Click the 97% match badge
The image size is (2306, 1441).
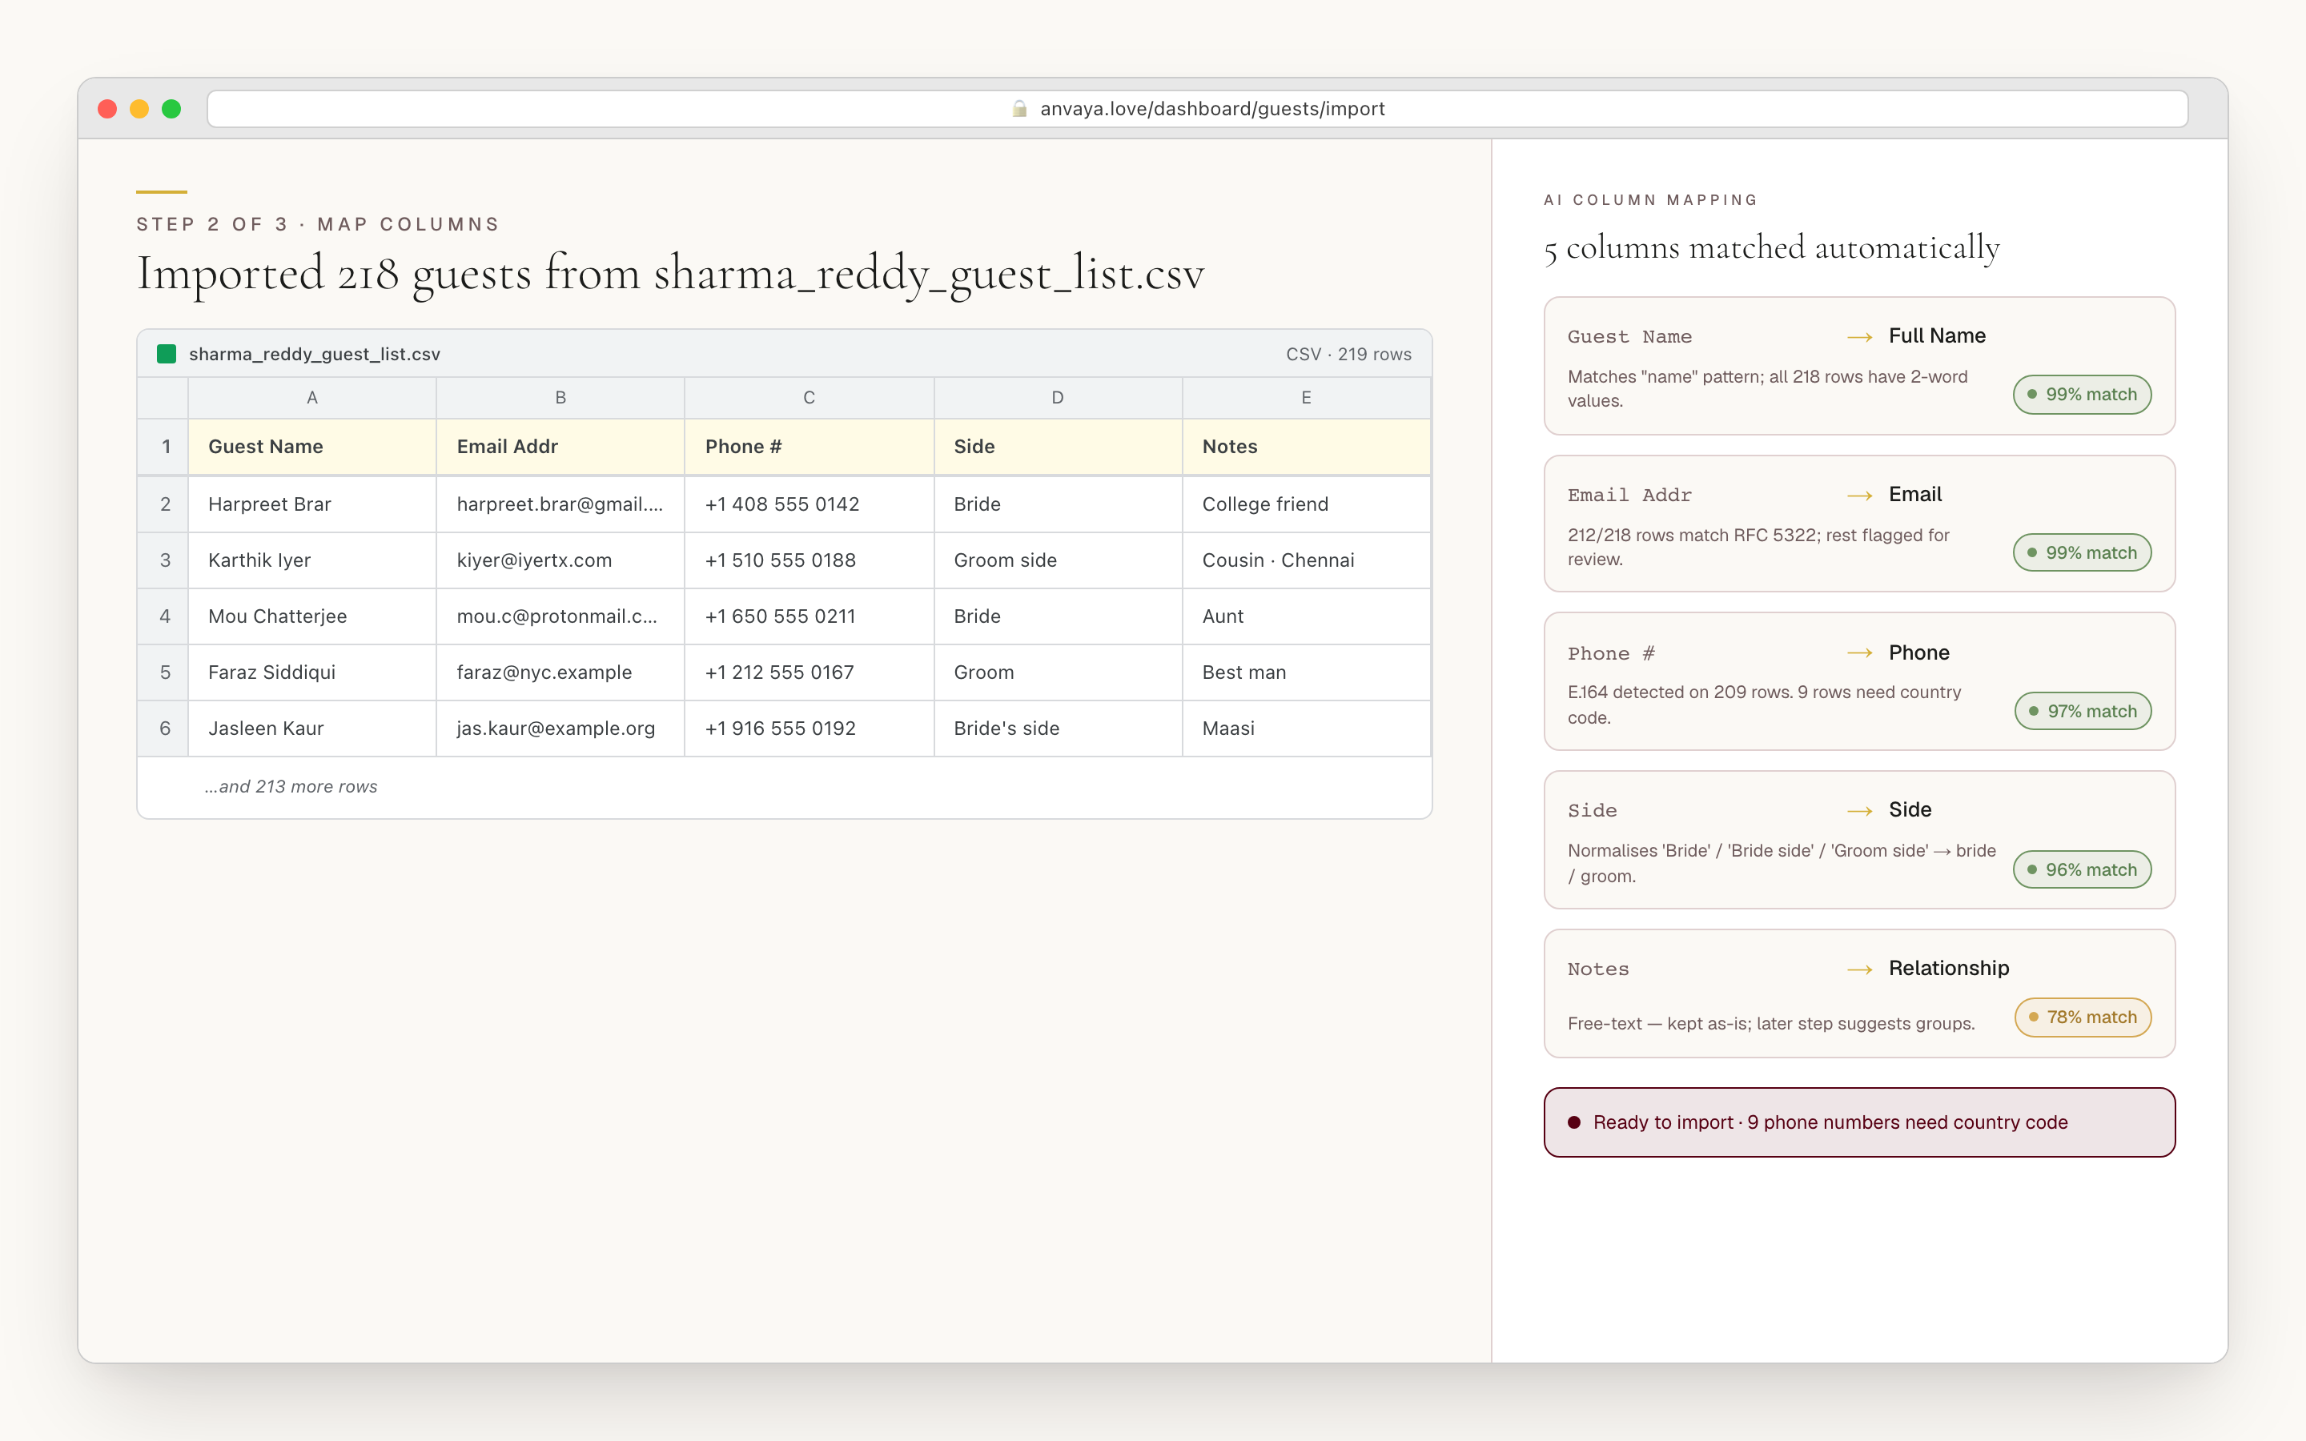(2083, 711)
